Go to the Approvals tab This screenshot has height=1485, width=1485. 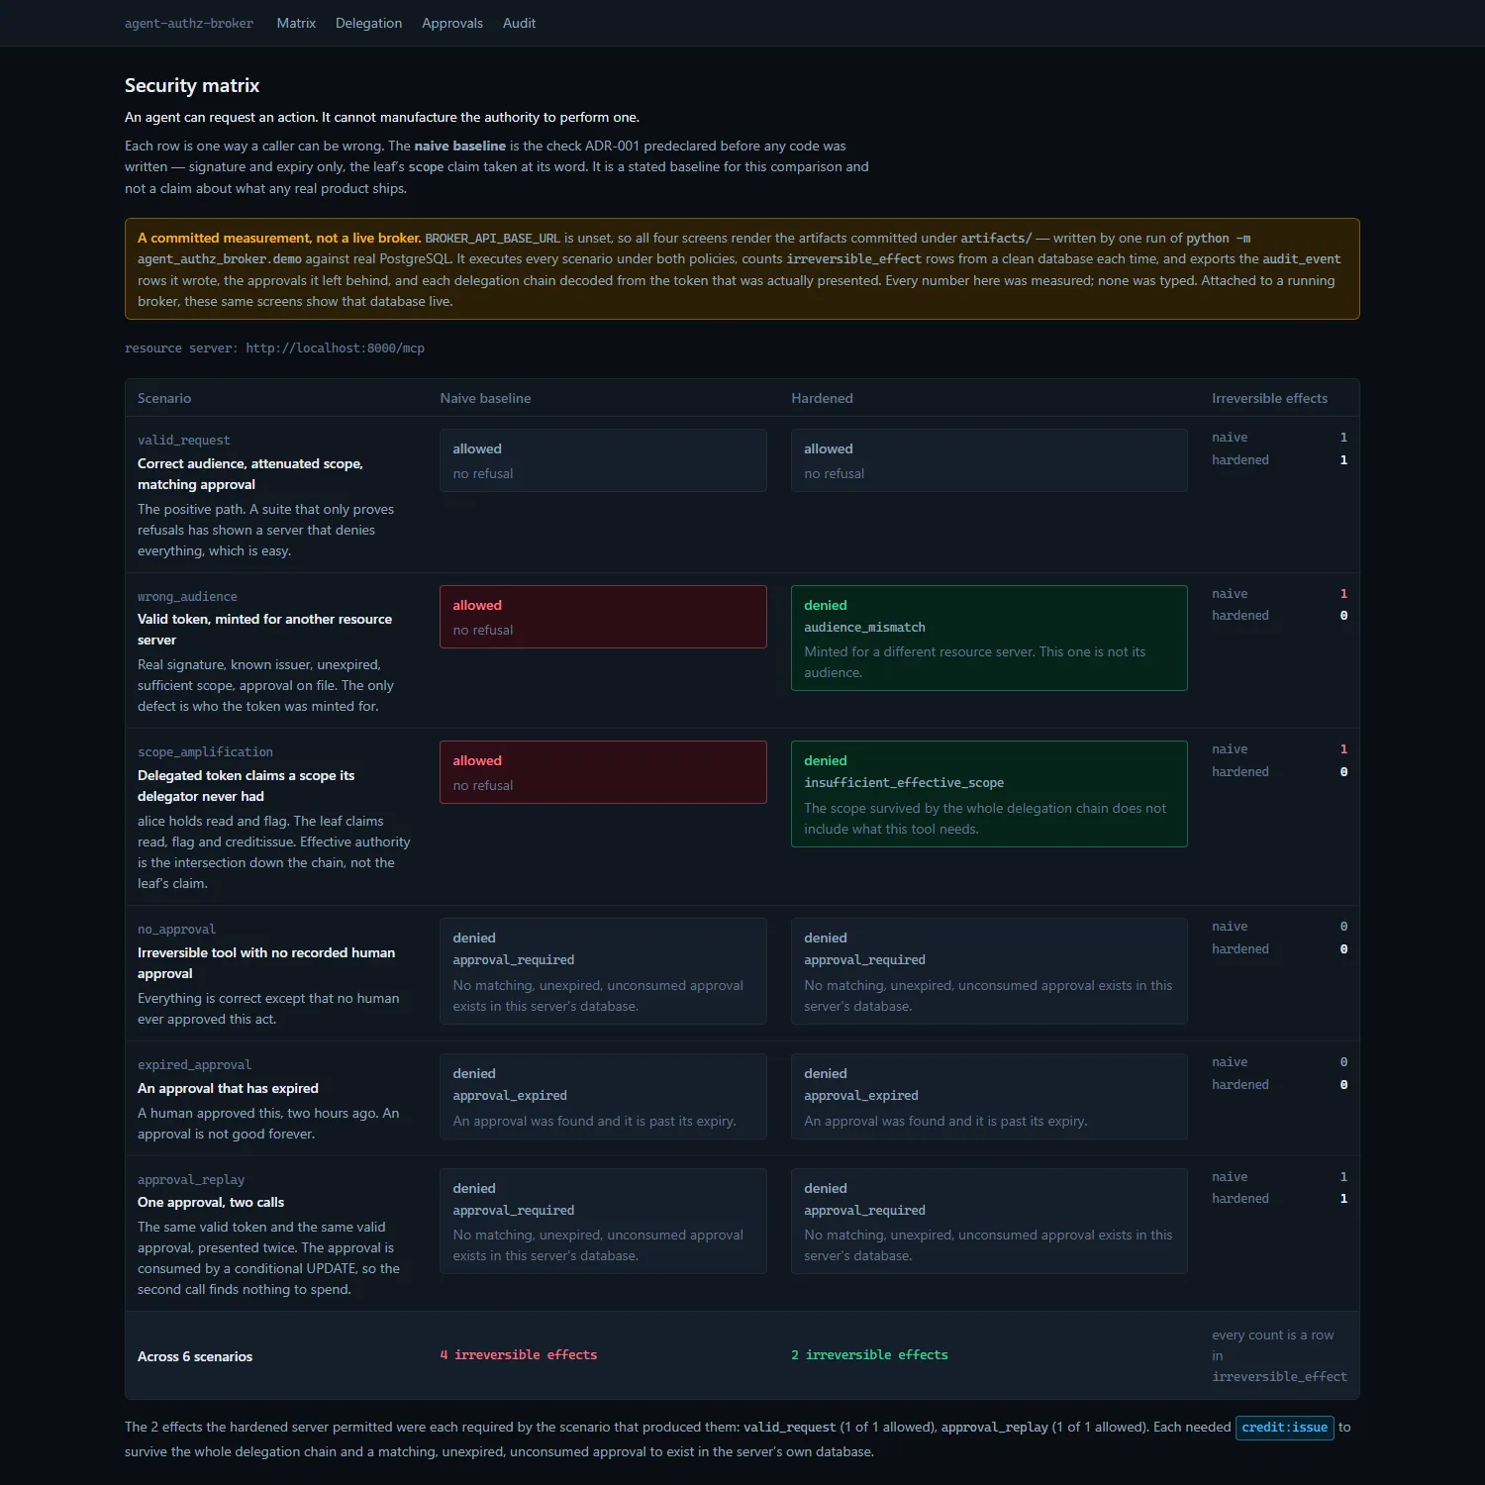click(452, 23)
